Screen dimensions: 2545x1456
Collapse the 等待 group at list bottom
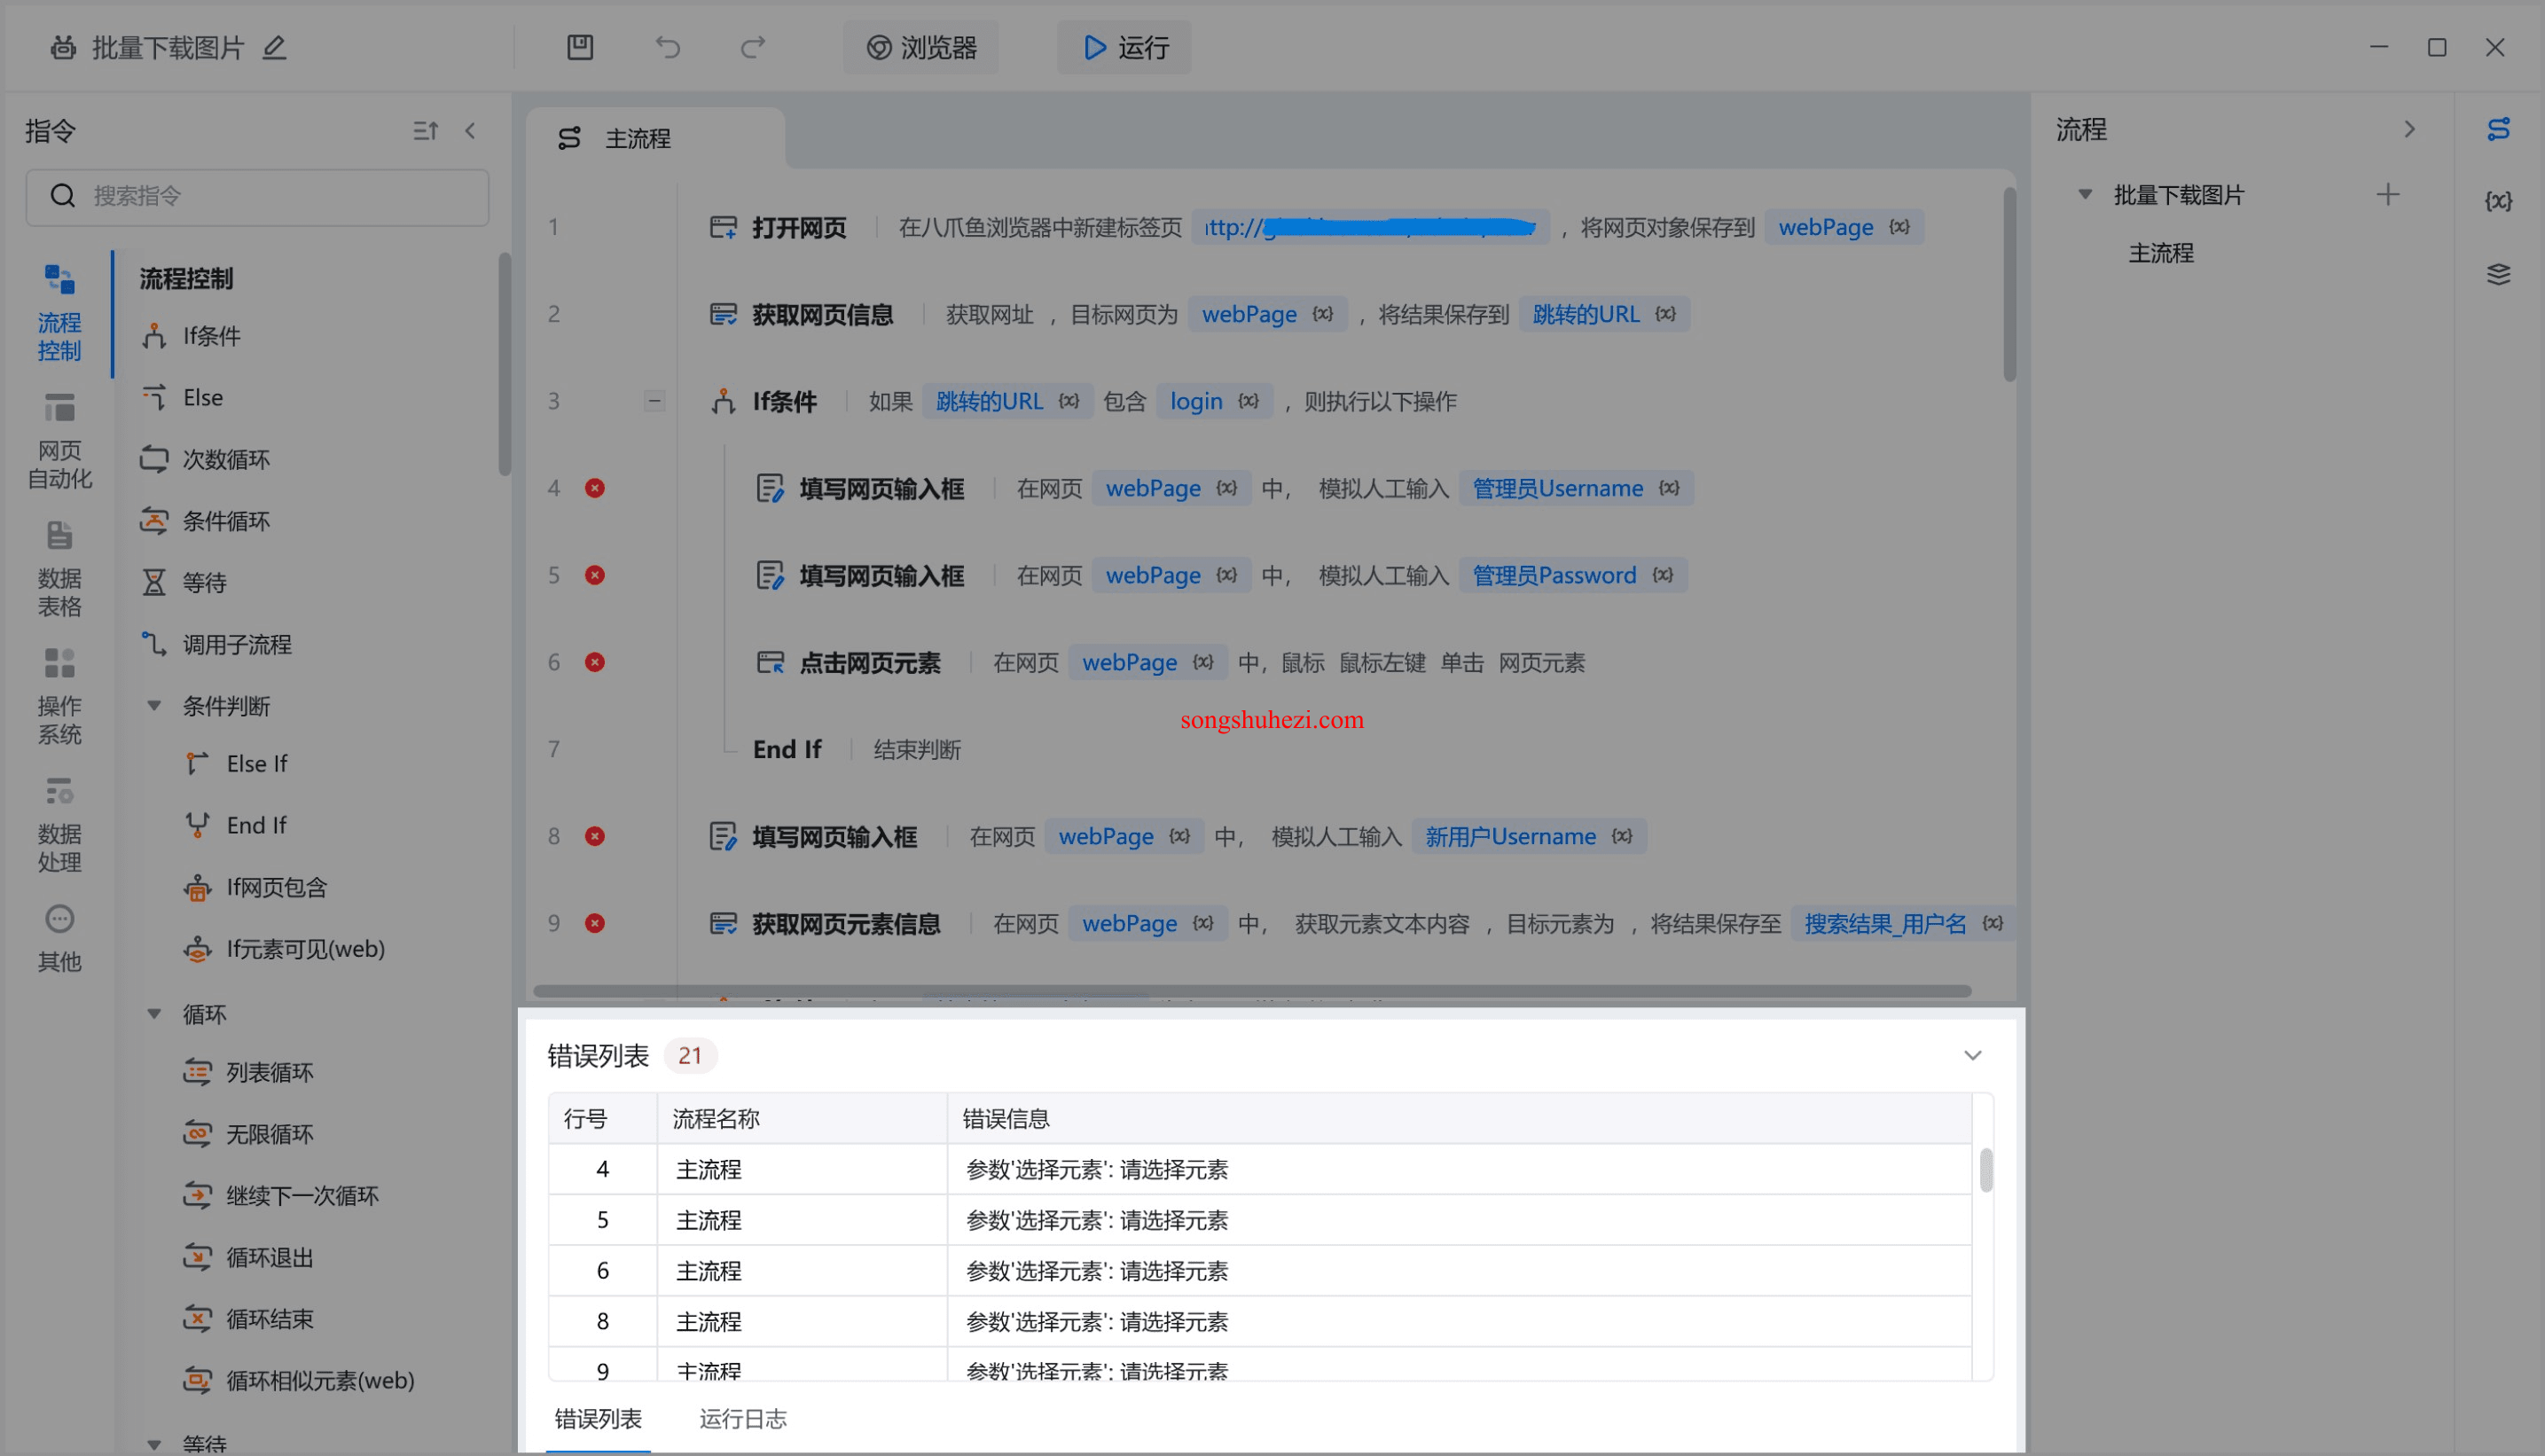(154, 1444)
